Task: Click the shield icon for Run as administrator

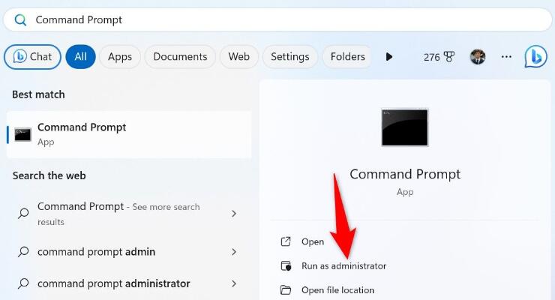Action: pos(286,265)
